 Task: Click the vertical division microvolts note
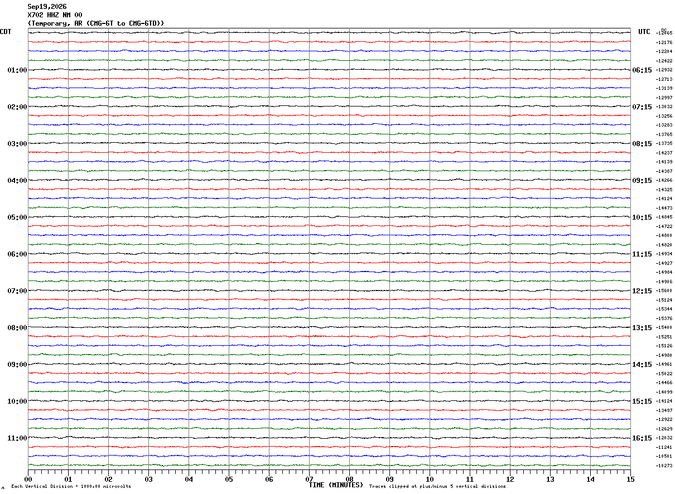coord(71,487)
